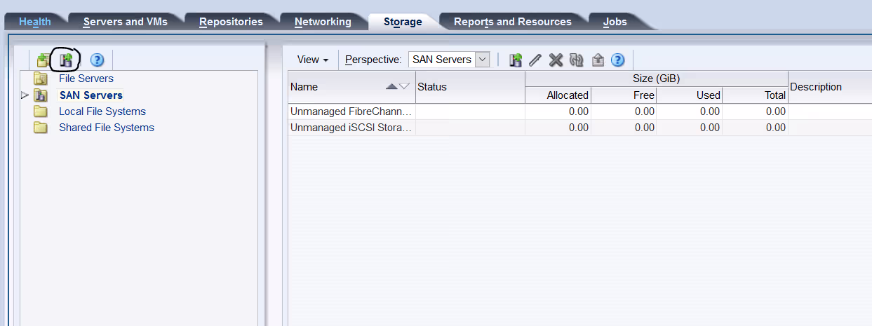Select File Servers in navigation tree
The width and height of the screenshot is (872, 326).
point(86,79)
